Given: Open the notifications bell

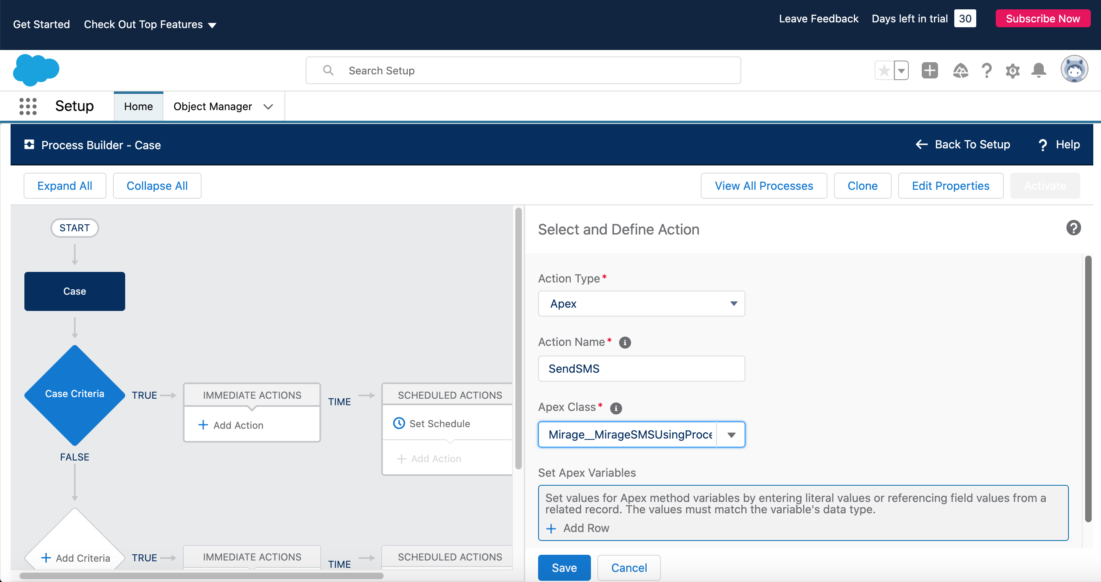Looking at the screenshot, I should (x=1038, y=70).
